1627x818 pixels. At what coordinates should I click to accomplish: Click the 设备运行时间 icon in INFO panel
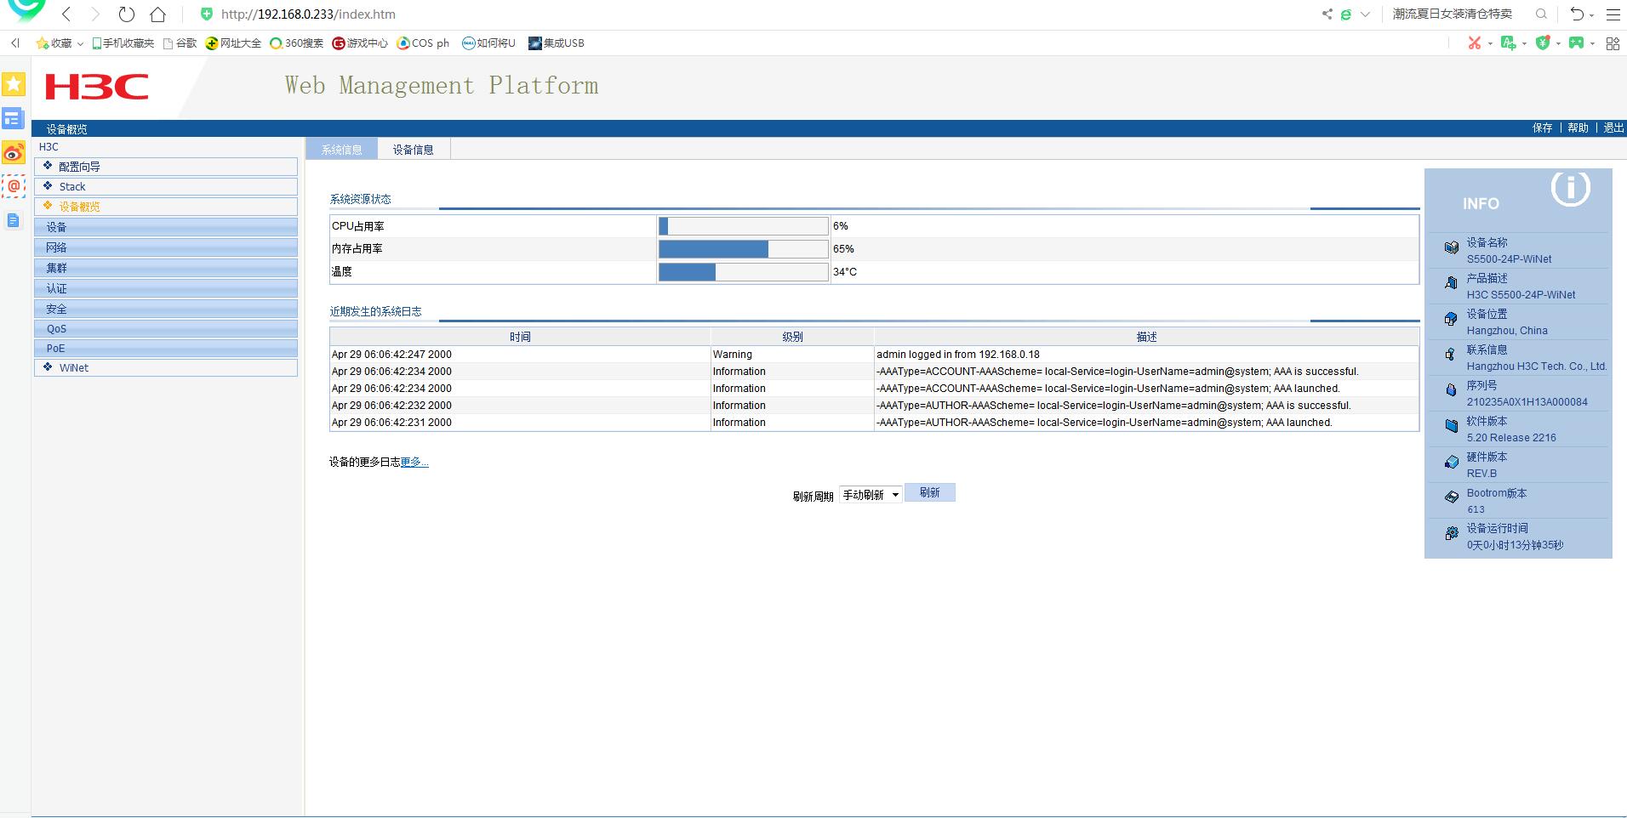coord(1451,533)
